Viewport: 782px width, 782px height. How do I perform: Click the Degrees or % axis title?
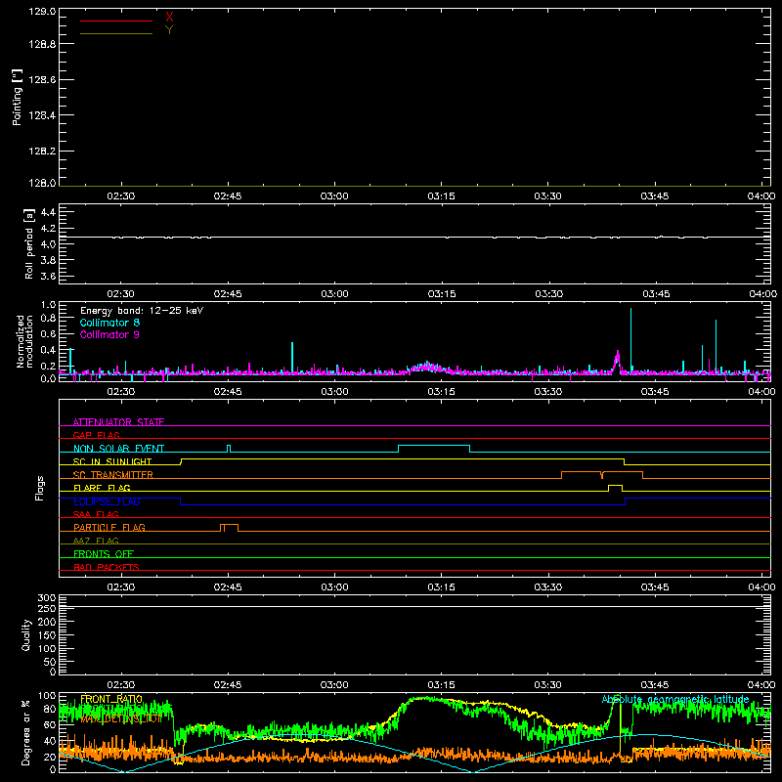25,732
